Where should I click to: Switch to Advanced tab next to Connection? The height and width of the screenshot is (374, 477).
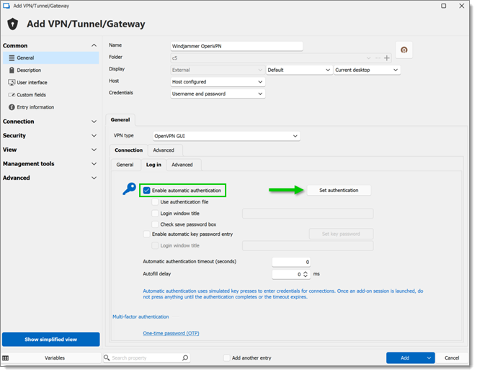164,150
